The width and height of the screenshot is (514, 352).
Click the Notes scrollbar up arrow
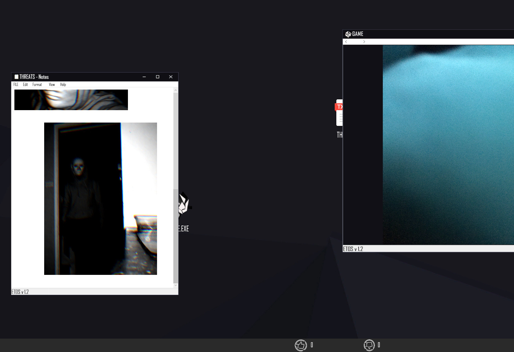tap(176, 90)
